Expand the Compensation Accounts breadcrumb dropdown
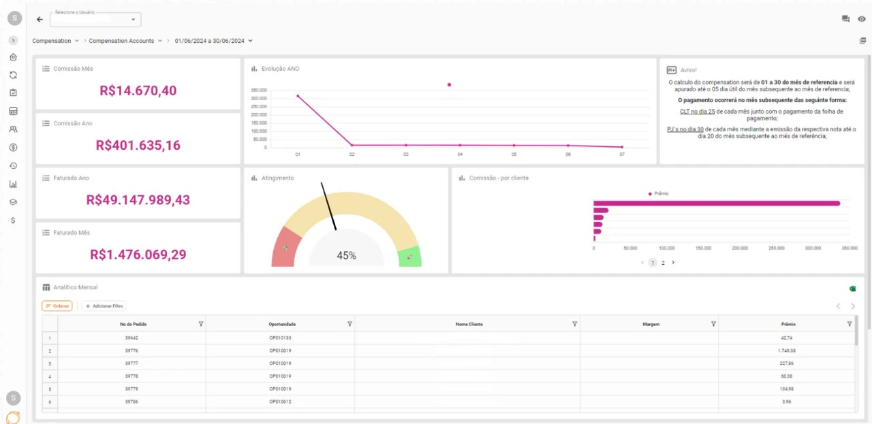Screen dimensions: 872x424 [x=159, y=41]
